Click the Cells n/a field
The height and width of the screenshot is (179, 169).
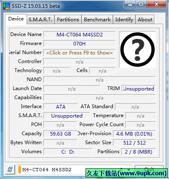[x=102, y=71]
